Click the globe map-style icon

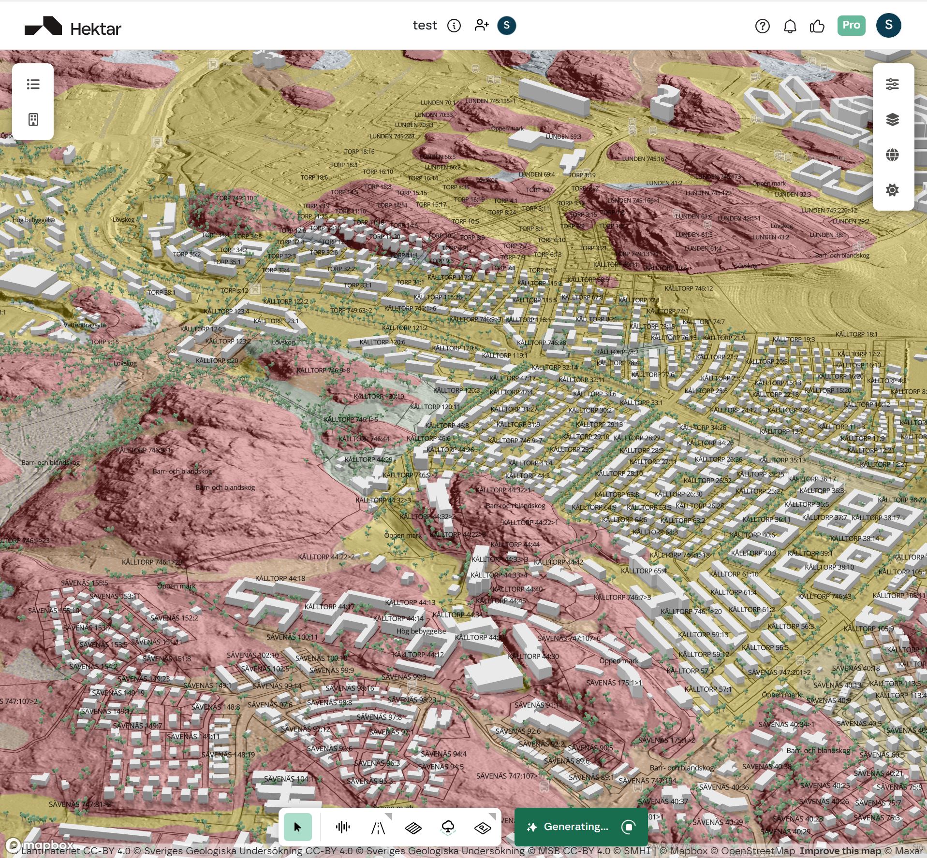tap(892, 155)
